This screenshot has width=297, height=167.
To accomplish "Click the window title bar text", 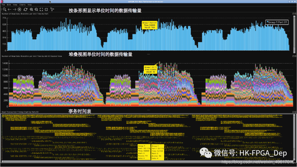I will (145, 2).
